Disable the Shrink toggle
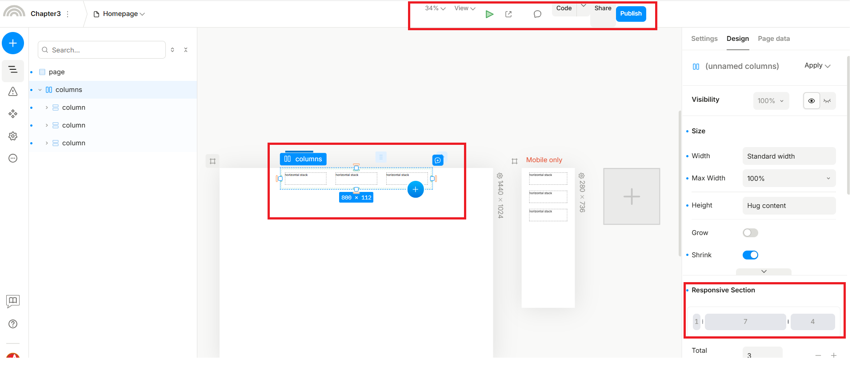852x367 pixels. (750, 255)
